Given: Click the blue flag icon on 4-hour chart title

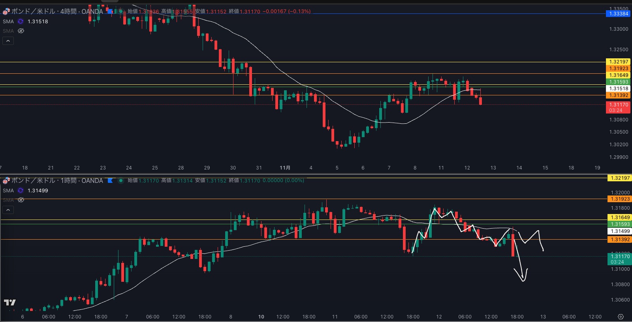Looking at the screenshot, I should pyautogui.click(x=111, y=11).
